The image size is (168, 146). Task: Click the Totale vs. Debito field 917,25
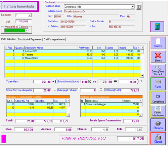(131, 139)
